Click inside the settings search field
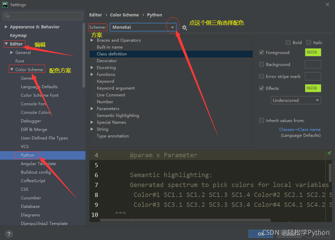This screenshot has height=240, width=335. 43,16
